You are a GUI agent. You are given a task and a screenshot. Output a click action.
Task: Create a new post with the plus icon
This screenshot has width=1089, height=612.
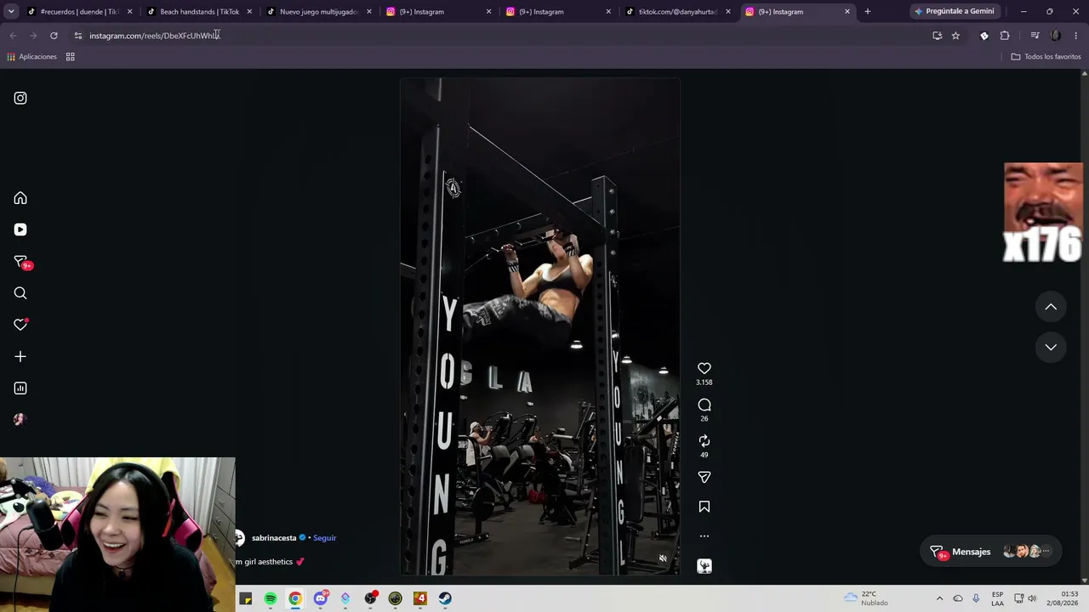click(20, 357)
